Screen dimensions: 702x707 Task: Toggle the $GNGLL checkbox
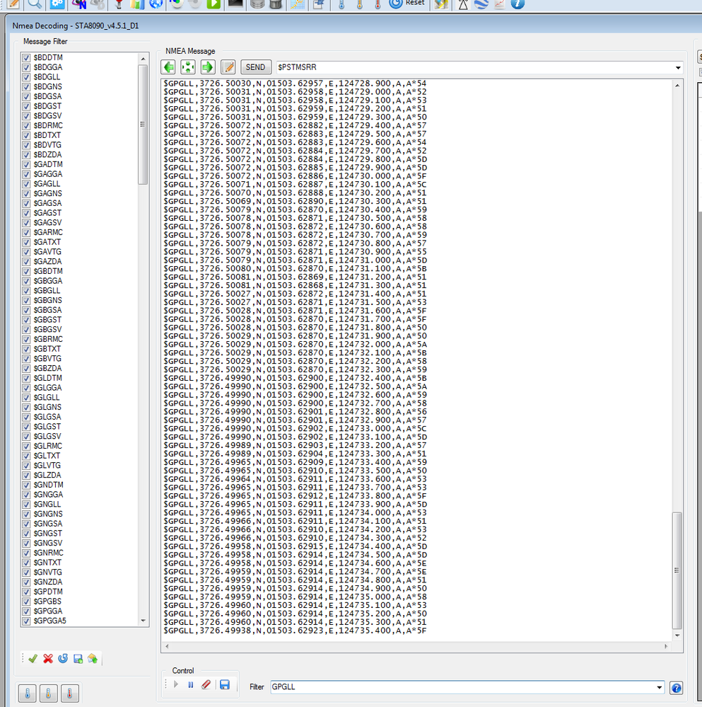pyautogui.click(x=26, y=505)
